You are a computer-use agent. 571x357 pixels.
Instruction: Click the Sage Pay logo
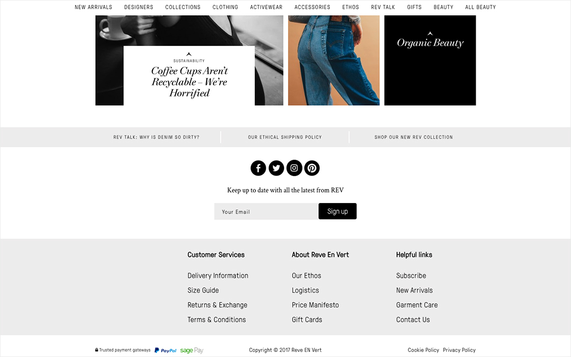[192, 350]
